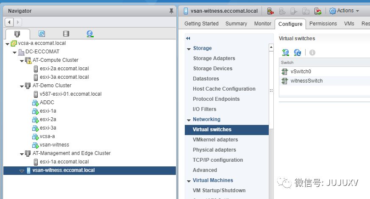
Task: Click witnessSwitch switch icon
Action: (x=284, y=81)
